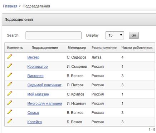Sort by Число работников column header
The width and height of the screenshot is (156, 133).
[x=137, y=48]
